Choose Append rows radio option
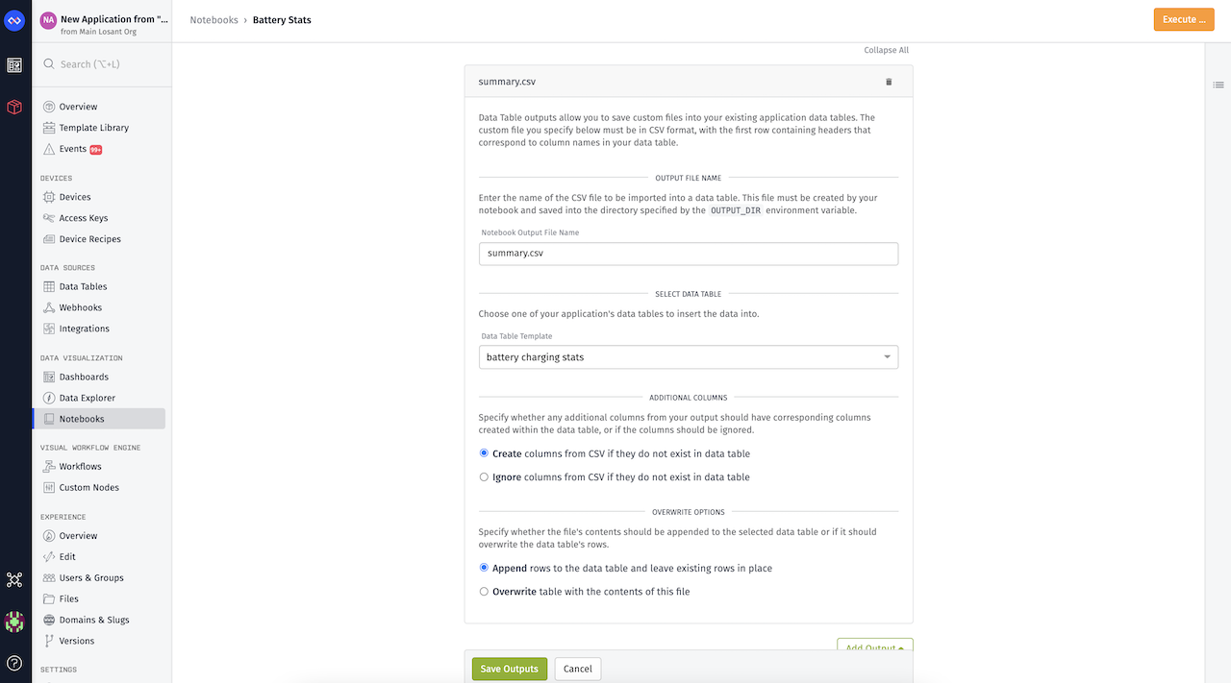This screenshot has height=683, width=1231. [x=484, y=568]
